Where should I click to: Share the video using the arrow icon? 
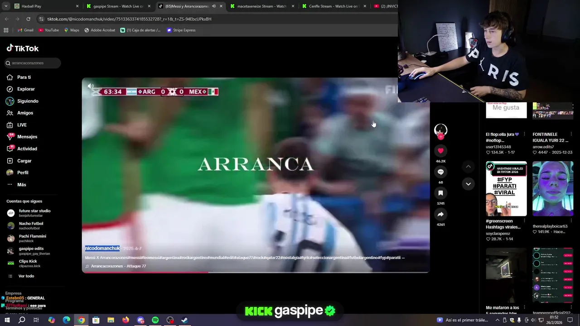tap(440, 215)
